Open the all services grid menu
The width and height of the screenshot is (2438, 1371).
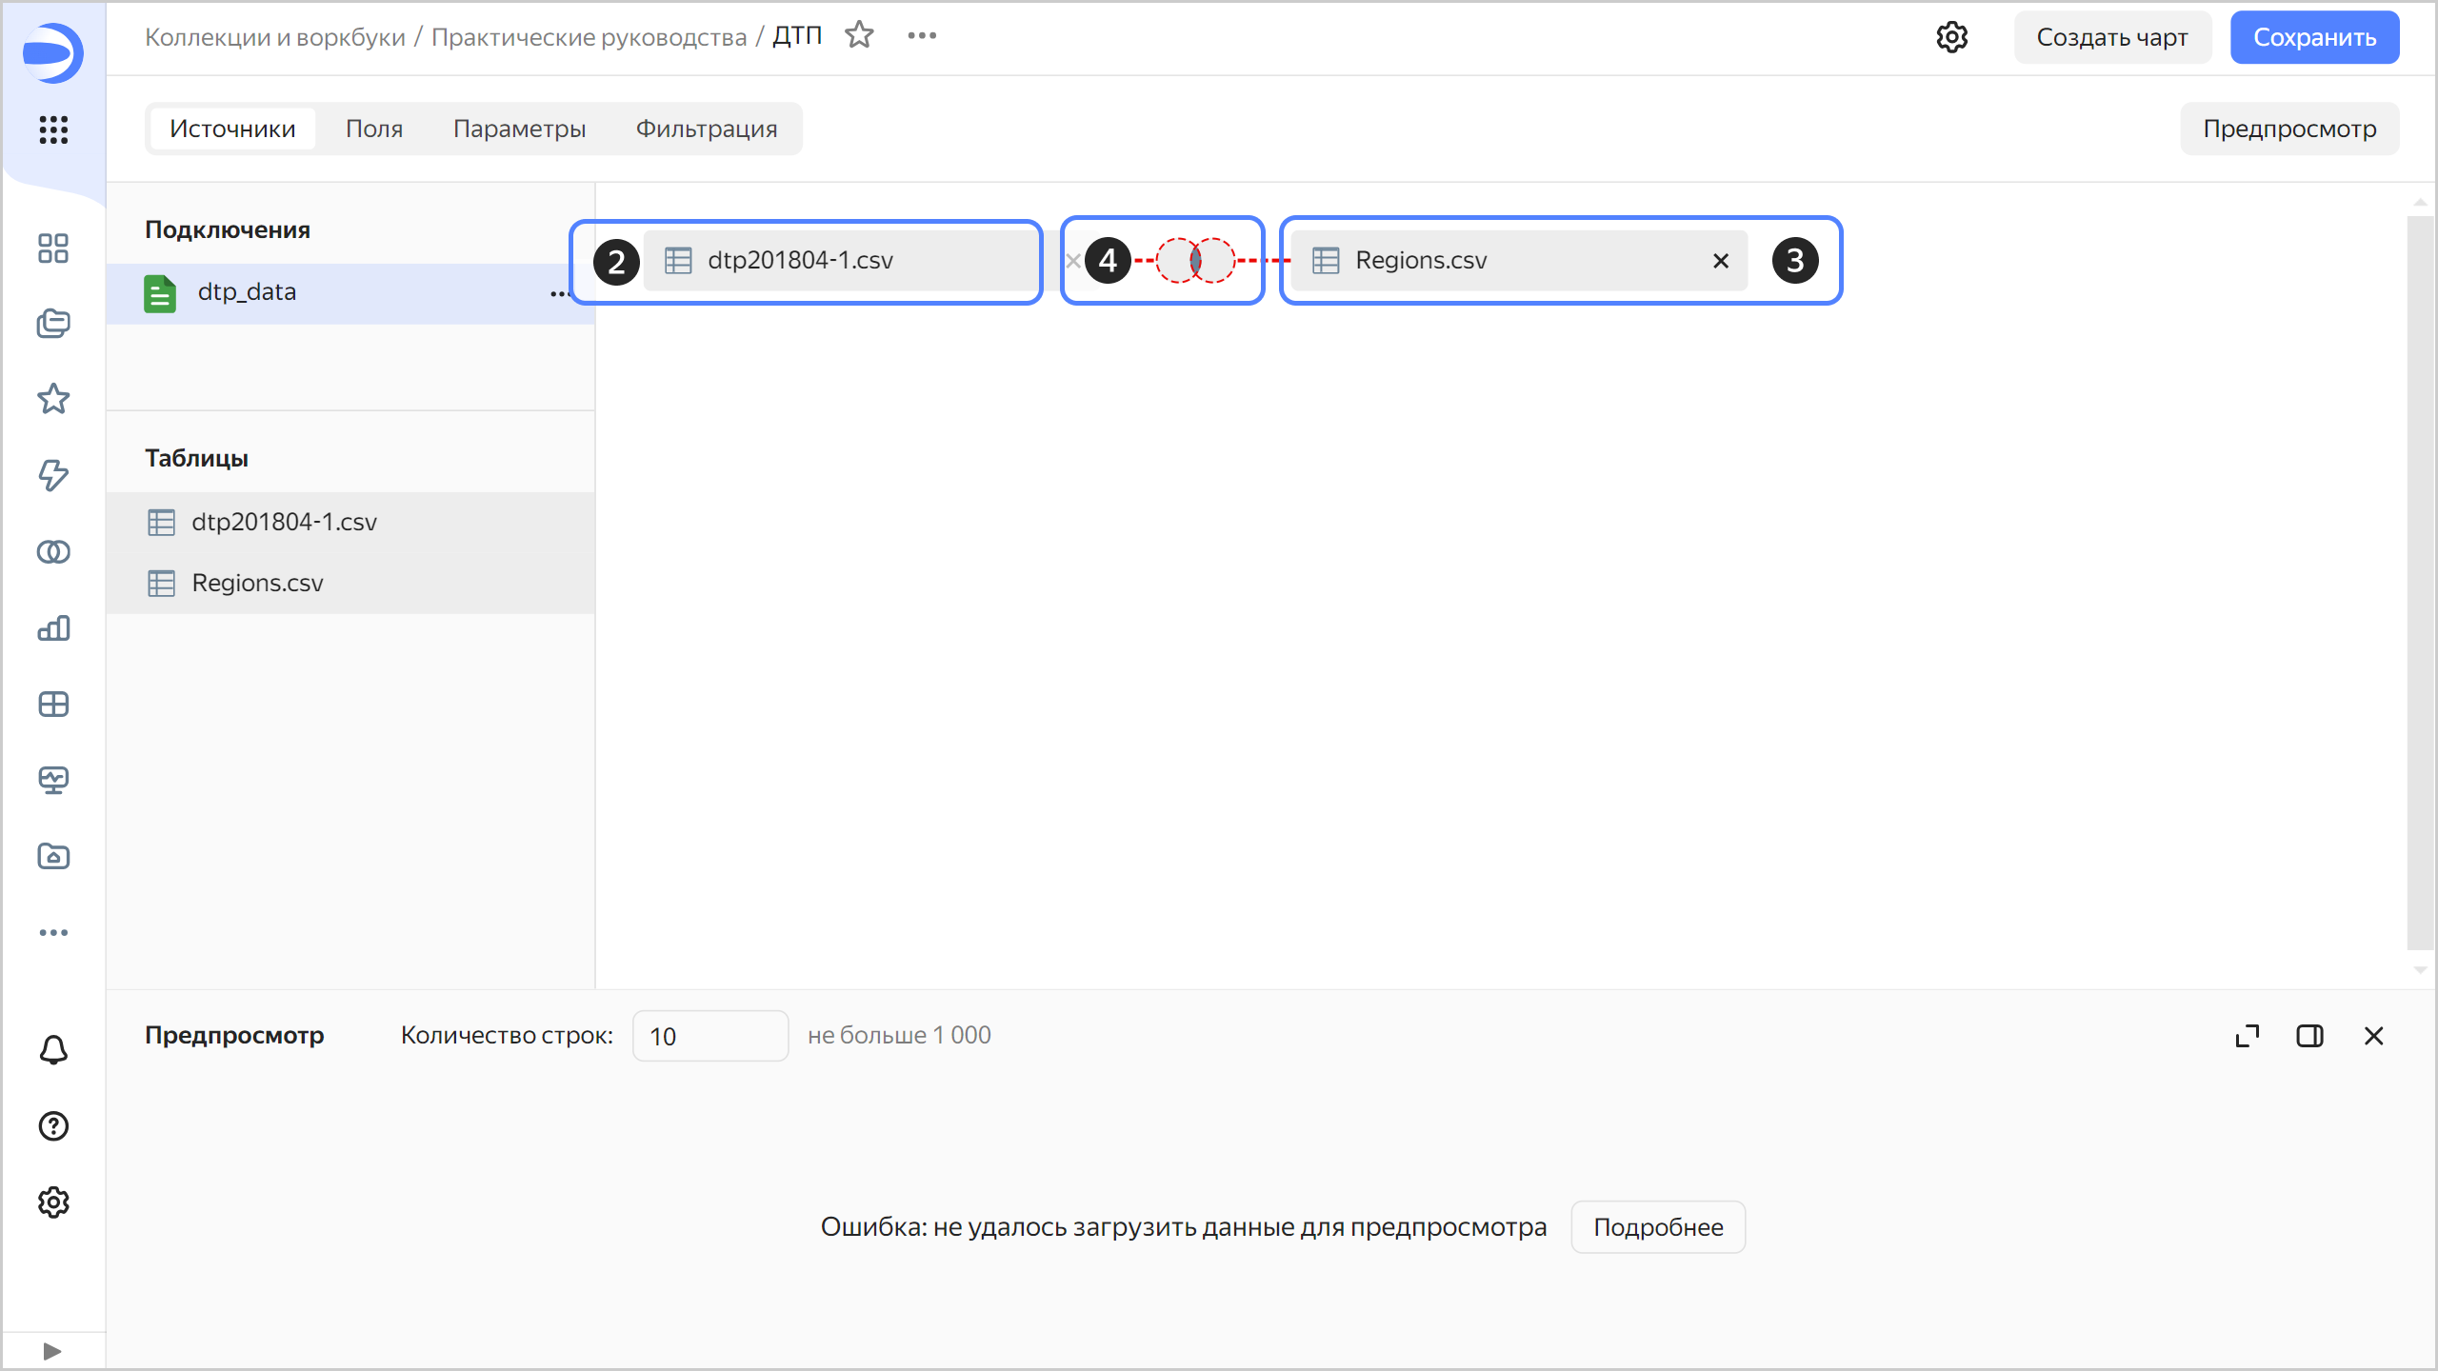[53, 129]
